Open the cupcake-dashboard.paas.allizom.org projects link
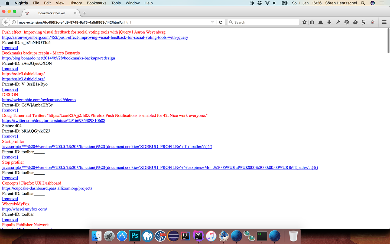390x244 pixels. [47, 188]
